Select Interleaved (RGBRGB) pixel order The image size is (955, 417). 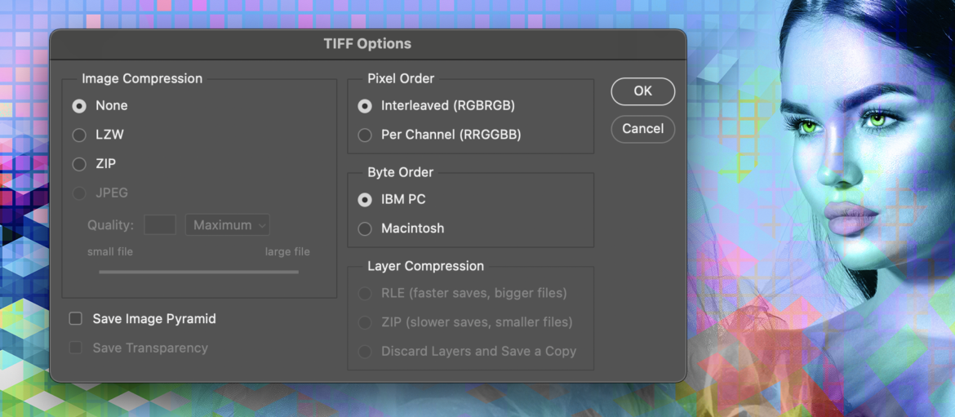click(x=365, y=106)
